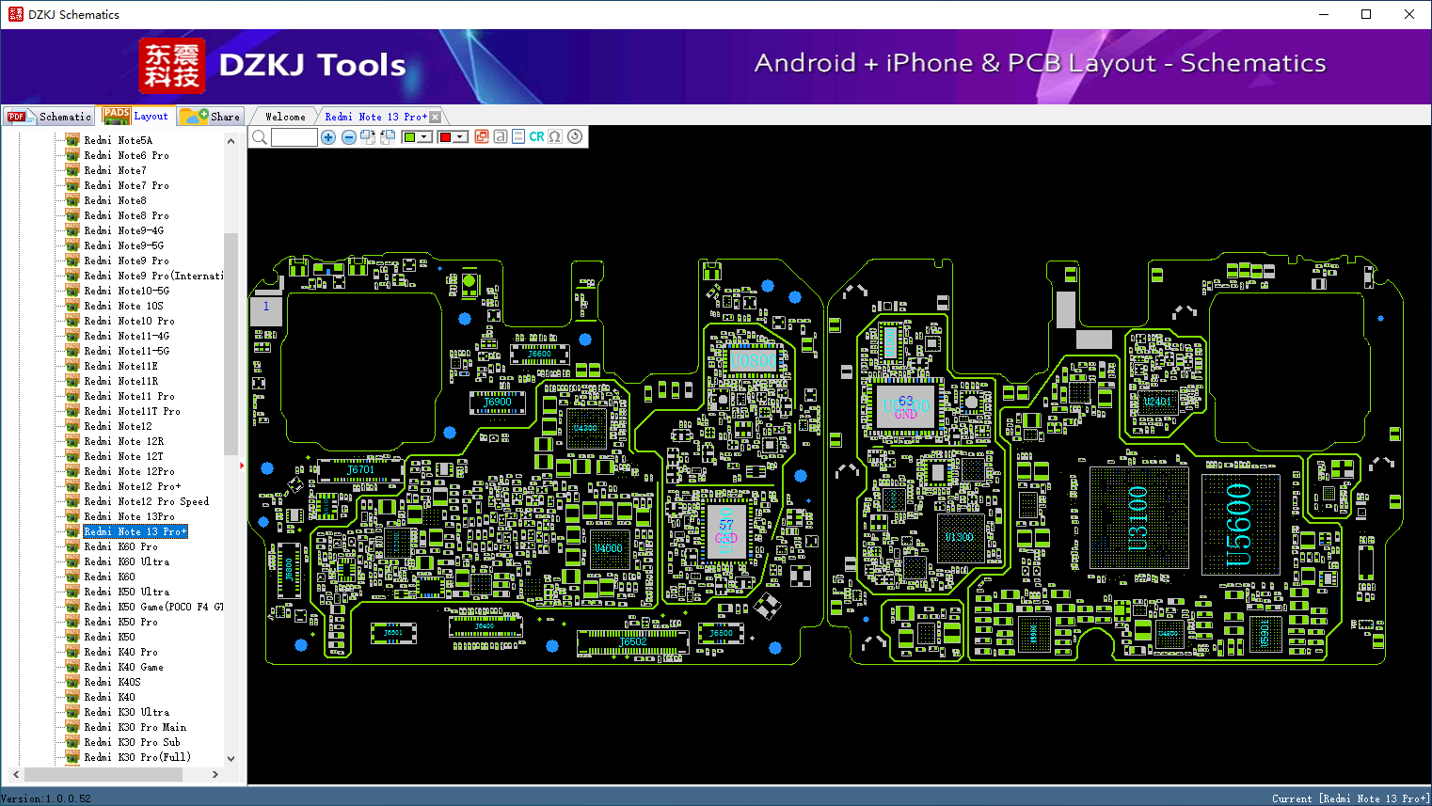Click the U4000 component on the PCB layout
Screen dimensions: 1432x806
608,548
